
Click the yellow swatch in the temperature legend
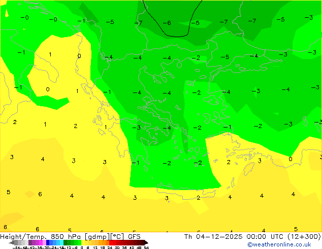83,242
